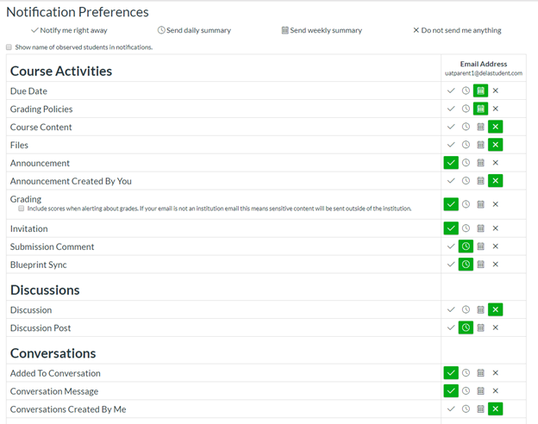Set Invitation to weekly summary
Viewport: 538px width, 424px height.
coord(480,228)
